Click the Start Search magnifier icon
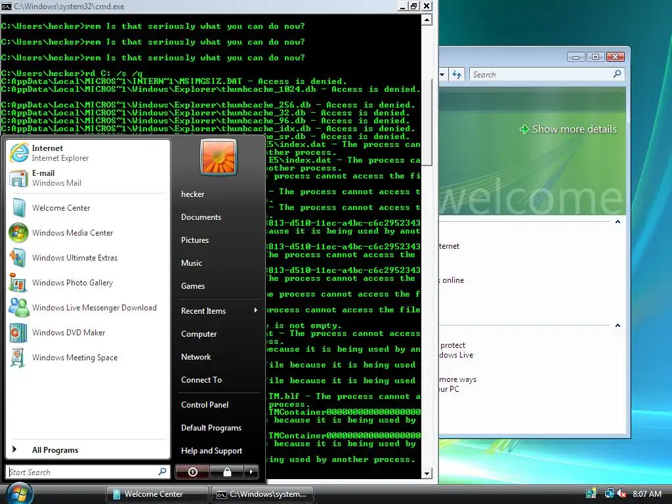Screen dimensions: 672x504 [162, 471]
